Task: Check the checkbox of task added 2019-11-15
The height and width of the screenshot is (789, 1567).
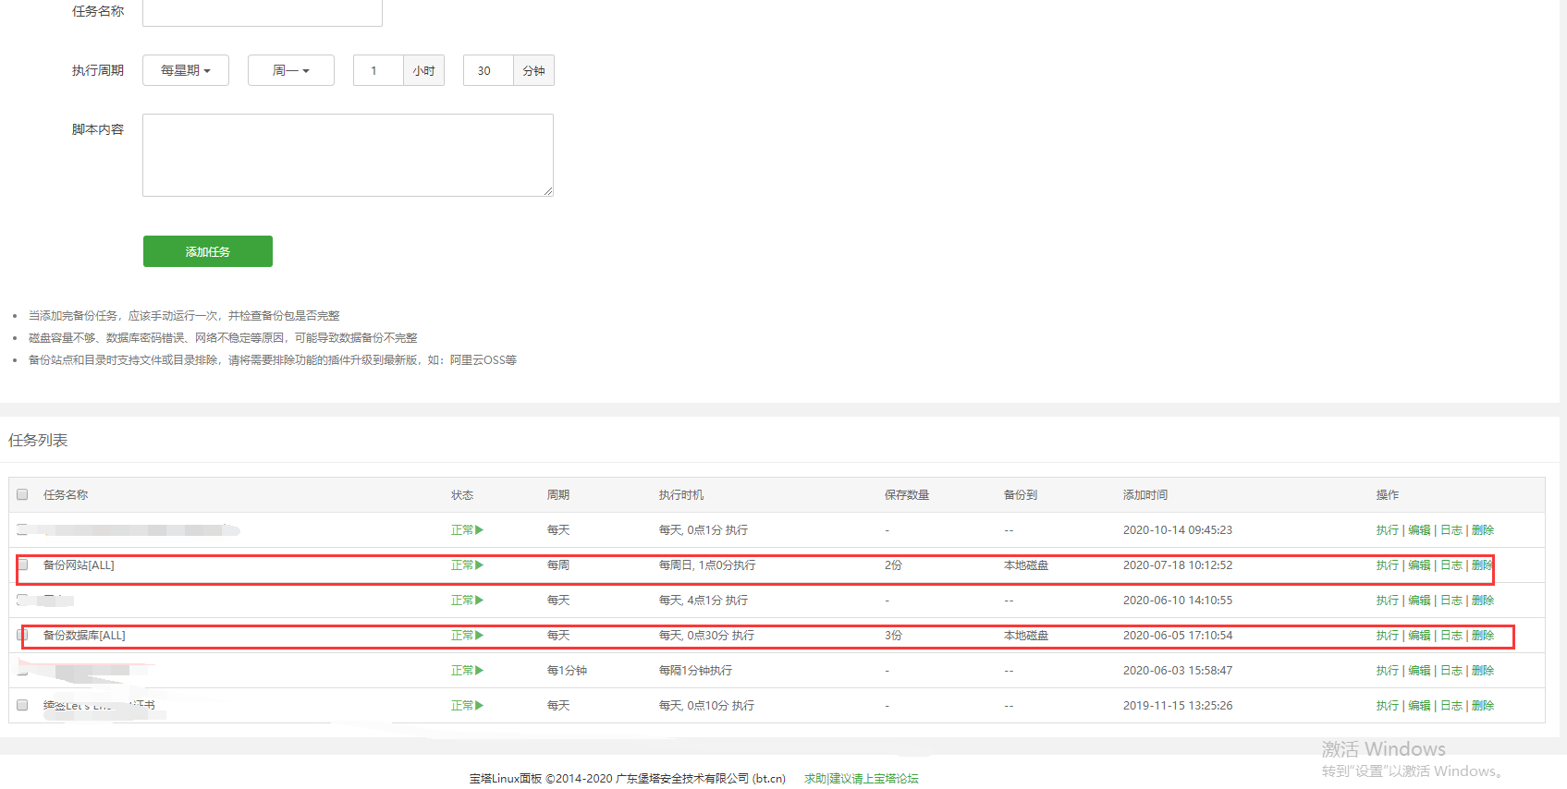Action: [22, 705]
